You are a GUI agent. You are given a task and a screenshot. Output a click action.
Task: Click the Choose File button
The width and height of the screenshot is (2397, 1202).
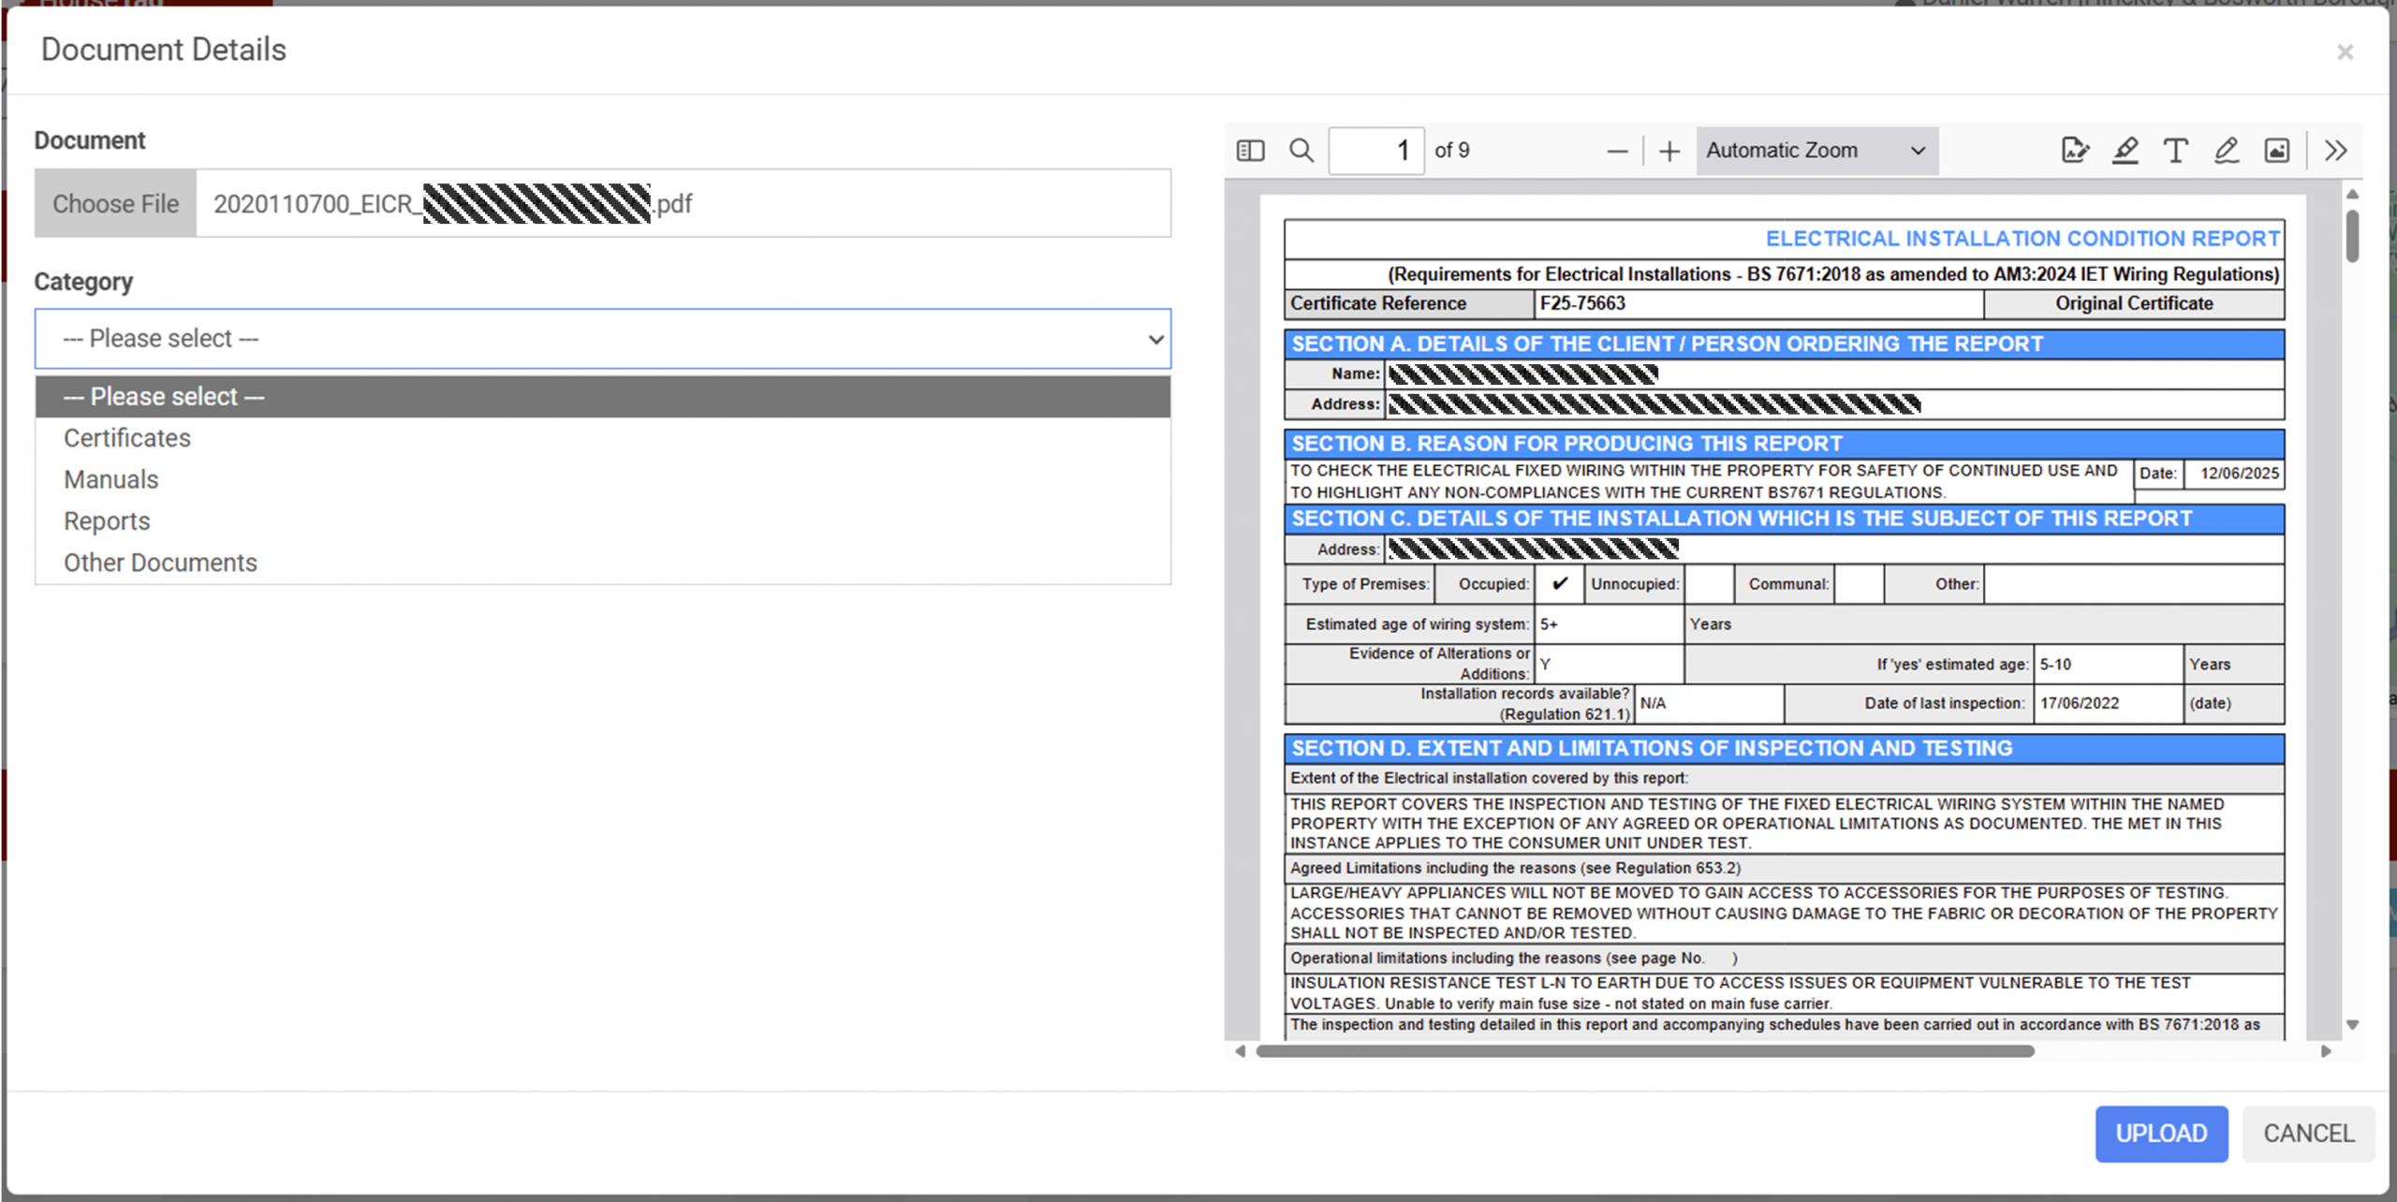(116, 204)
